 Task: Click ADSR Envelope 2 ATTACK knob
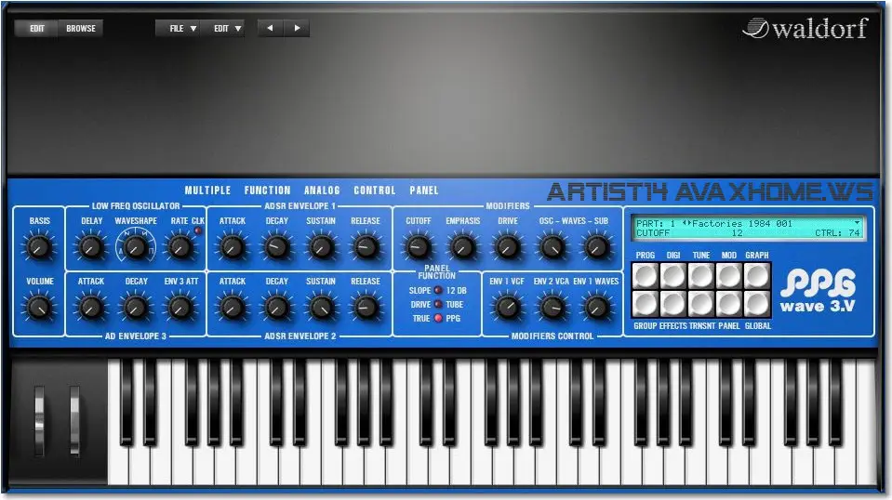click(233, 308)
